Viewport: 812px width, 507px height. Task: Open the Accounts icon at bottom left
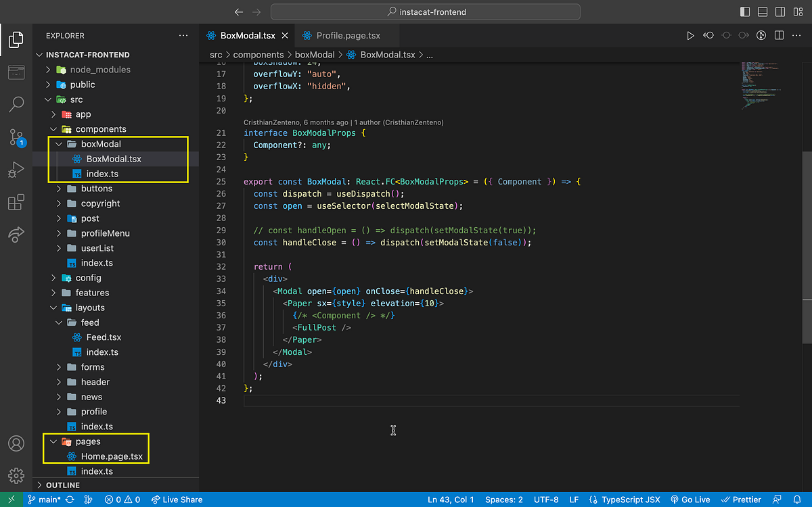pos(15,443)
